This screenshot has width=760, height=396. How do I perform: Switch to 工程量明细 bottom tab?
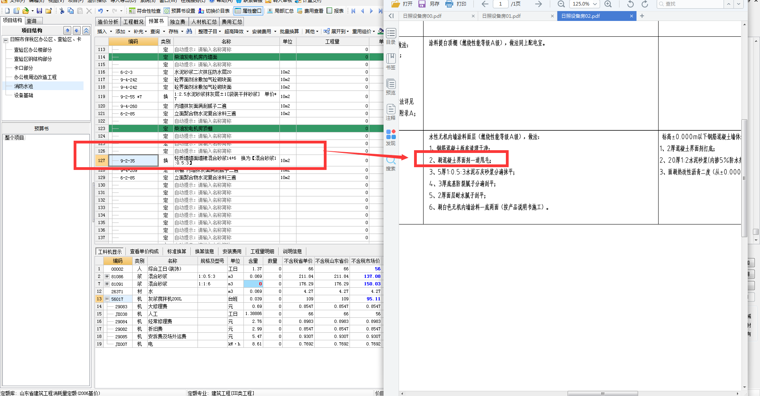pos(262,251)
